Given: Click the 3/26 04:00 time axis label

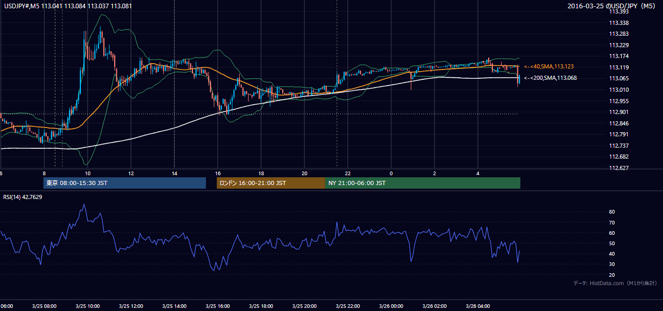Looking at the screenshot, I should pyautogui.click(x=478, y=306).
